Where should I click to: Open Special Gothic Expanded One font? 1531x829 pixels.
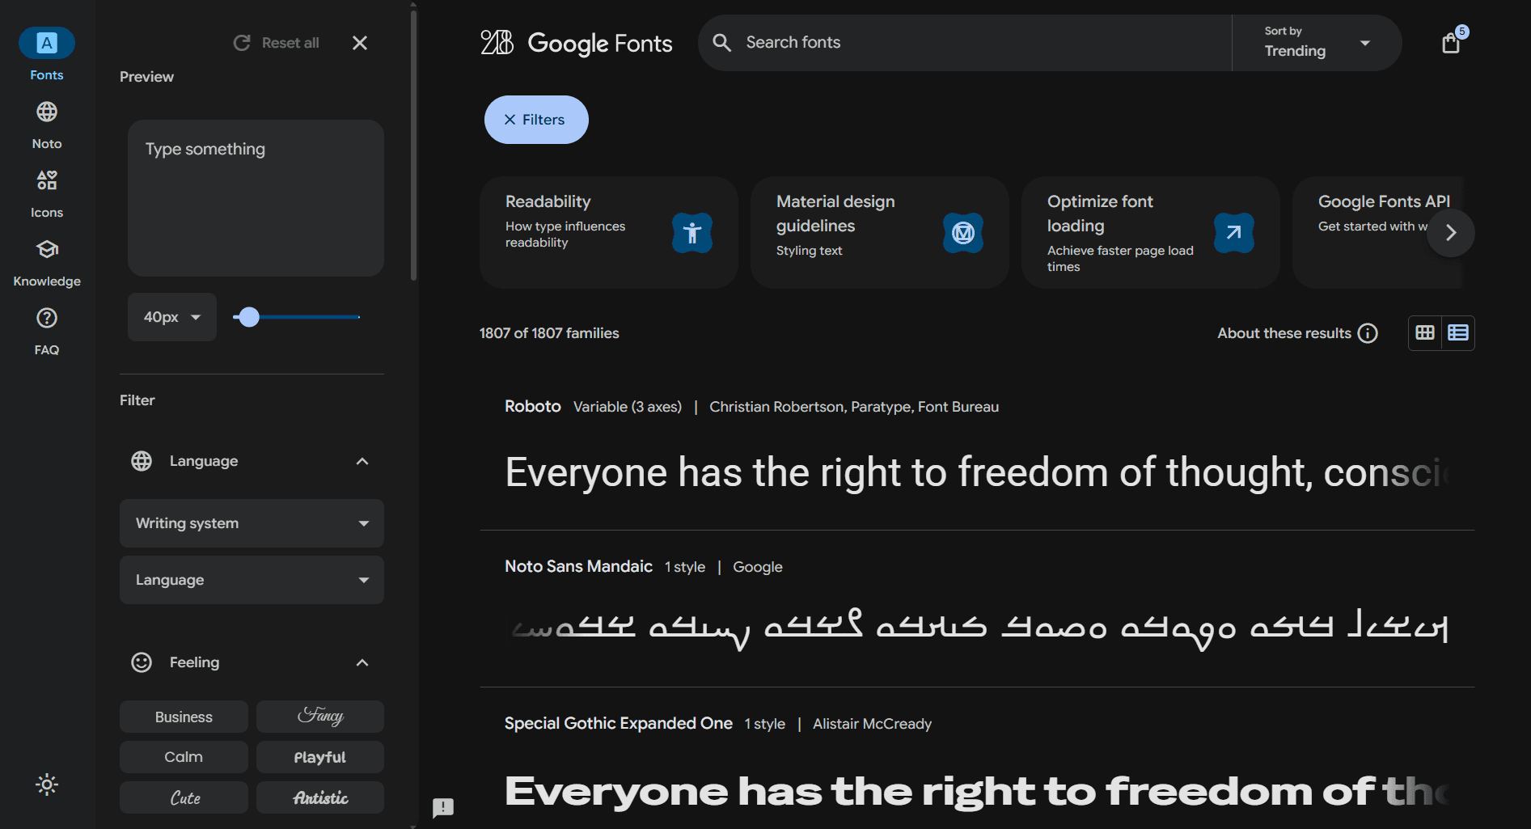pos(619,723)
